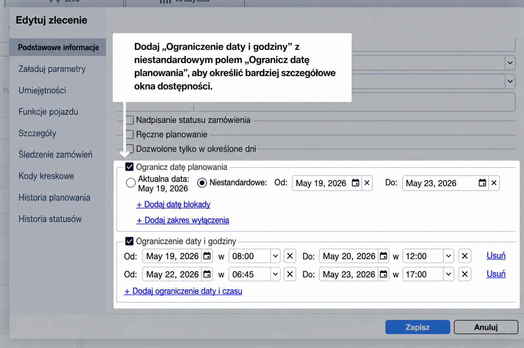This screenshot has height=348, width=524.
Task: Switch to Załaduj parametry section
Action: click(52, 69)
